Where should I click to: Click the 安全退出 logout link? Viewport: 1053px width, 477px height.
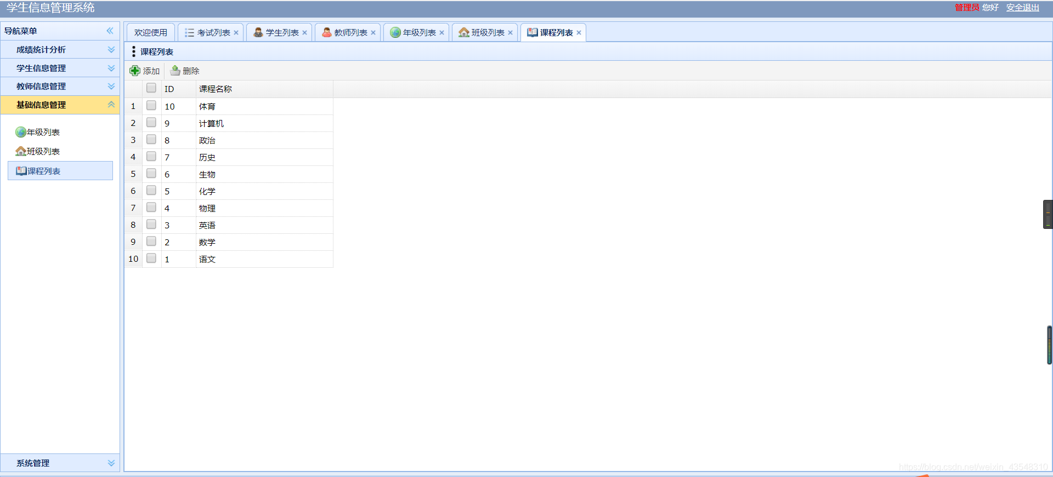pos(1023,8)
